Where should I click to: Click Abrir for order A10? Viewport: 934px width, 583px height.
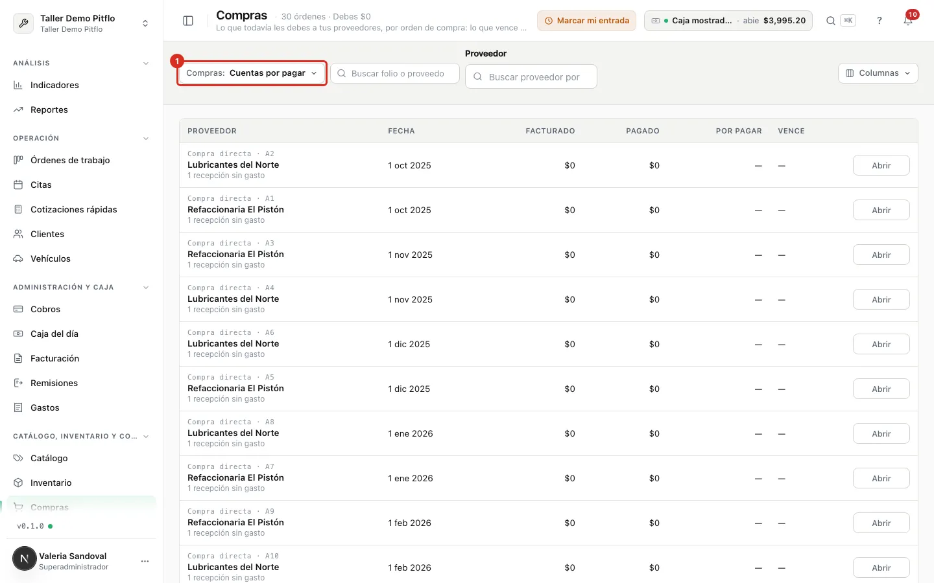tap(881, 567)
